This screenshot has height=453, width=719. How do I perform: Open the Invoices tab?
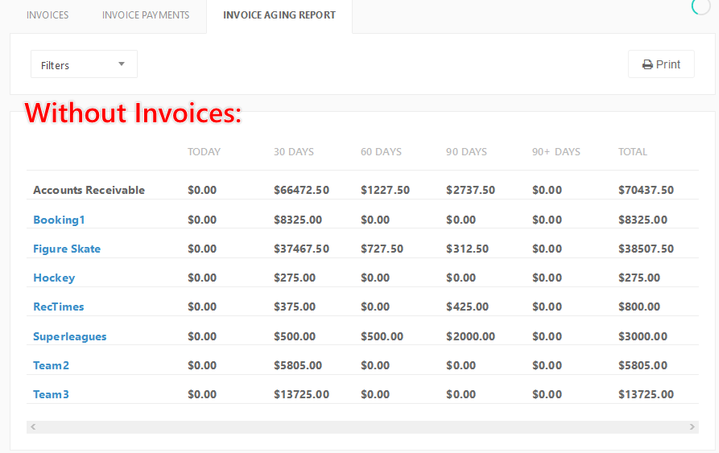click(48, 15)
